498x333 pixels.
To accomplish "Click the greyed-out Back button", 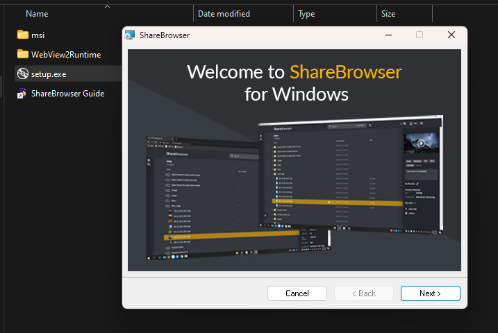I will click(363, 293).
